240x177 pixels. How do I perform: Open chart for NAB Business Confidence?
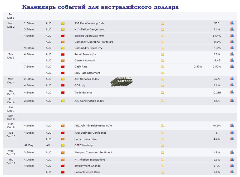[232, 133]
